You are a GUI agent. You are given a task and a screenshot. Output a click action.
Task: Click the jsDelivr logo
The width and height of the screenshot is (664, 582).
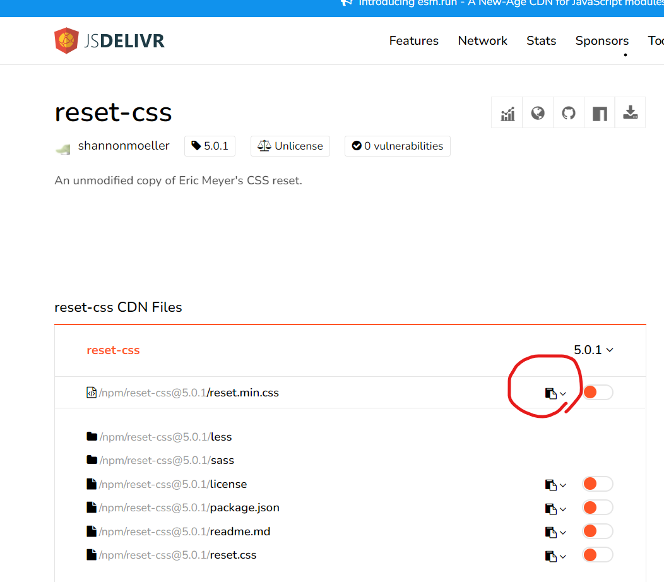[109, 40]
